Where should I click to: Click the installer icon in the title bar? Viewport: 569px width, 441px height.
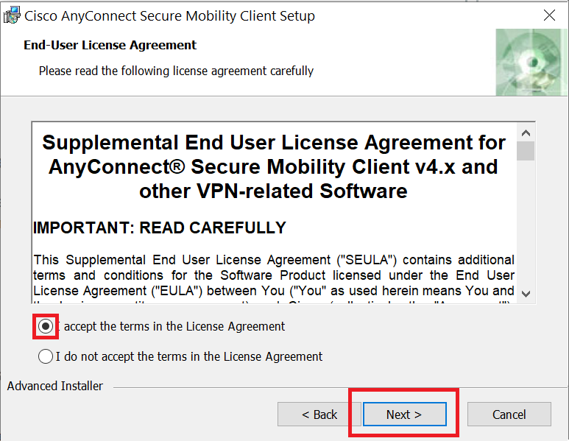tap(12, 15)
